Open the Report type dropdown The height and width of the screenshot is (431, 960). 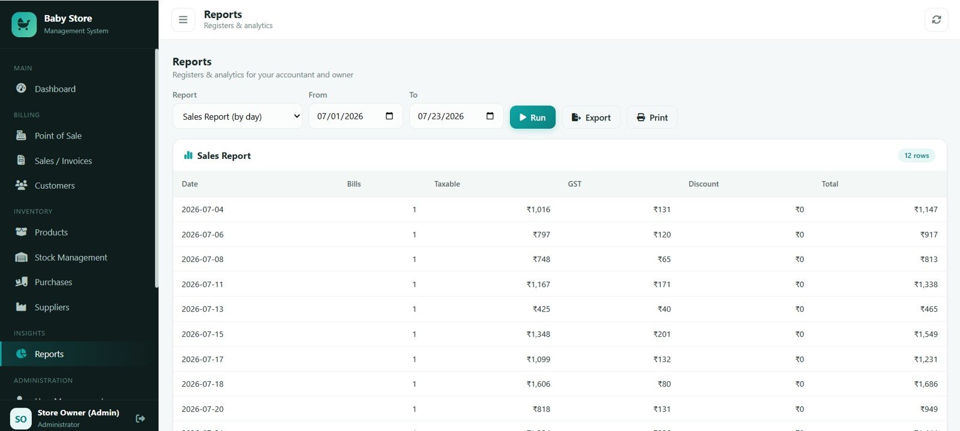click(x=238, y=116)
